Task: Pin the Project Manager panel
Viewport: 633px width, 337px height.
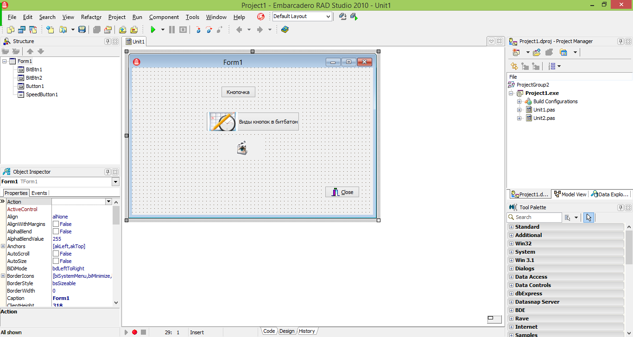Action: (620, 41)
